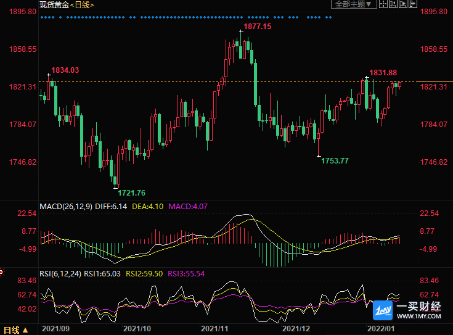453x335 pixels.
Task: Click the 1831.88 price label
Action: click(383, 73)
